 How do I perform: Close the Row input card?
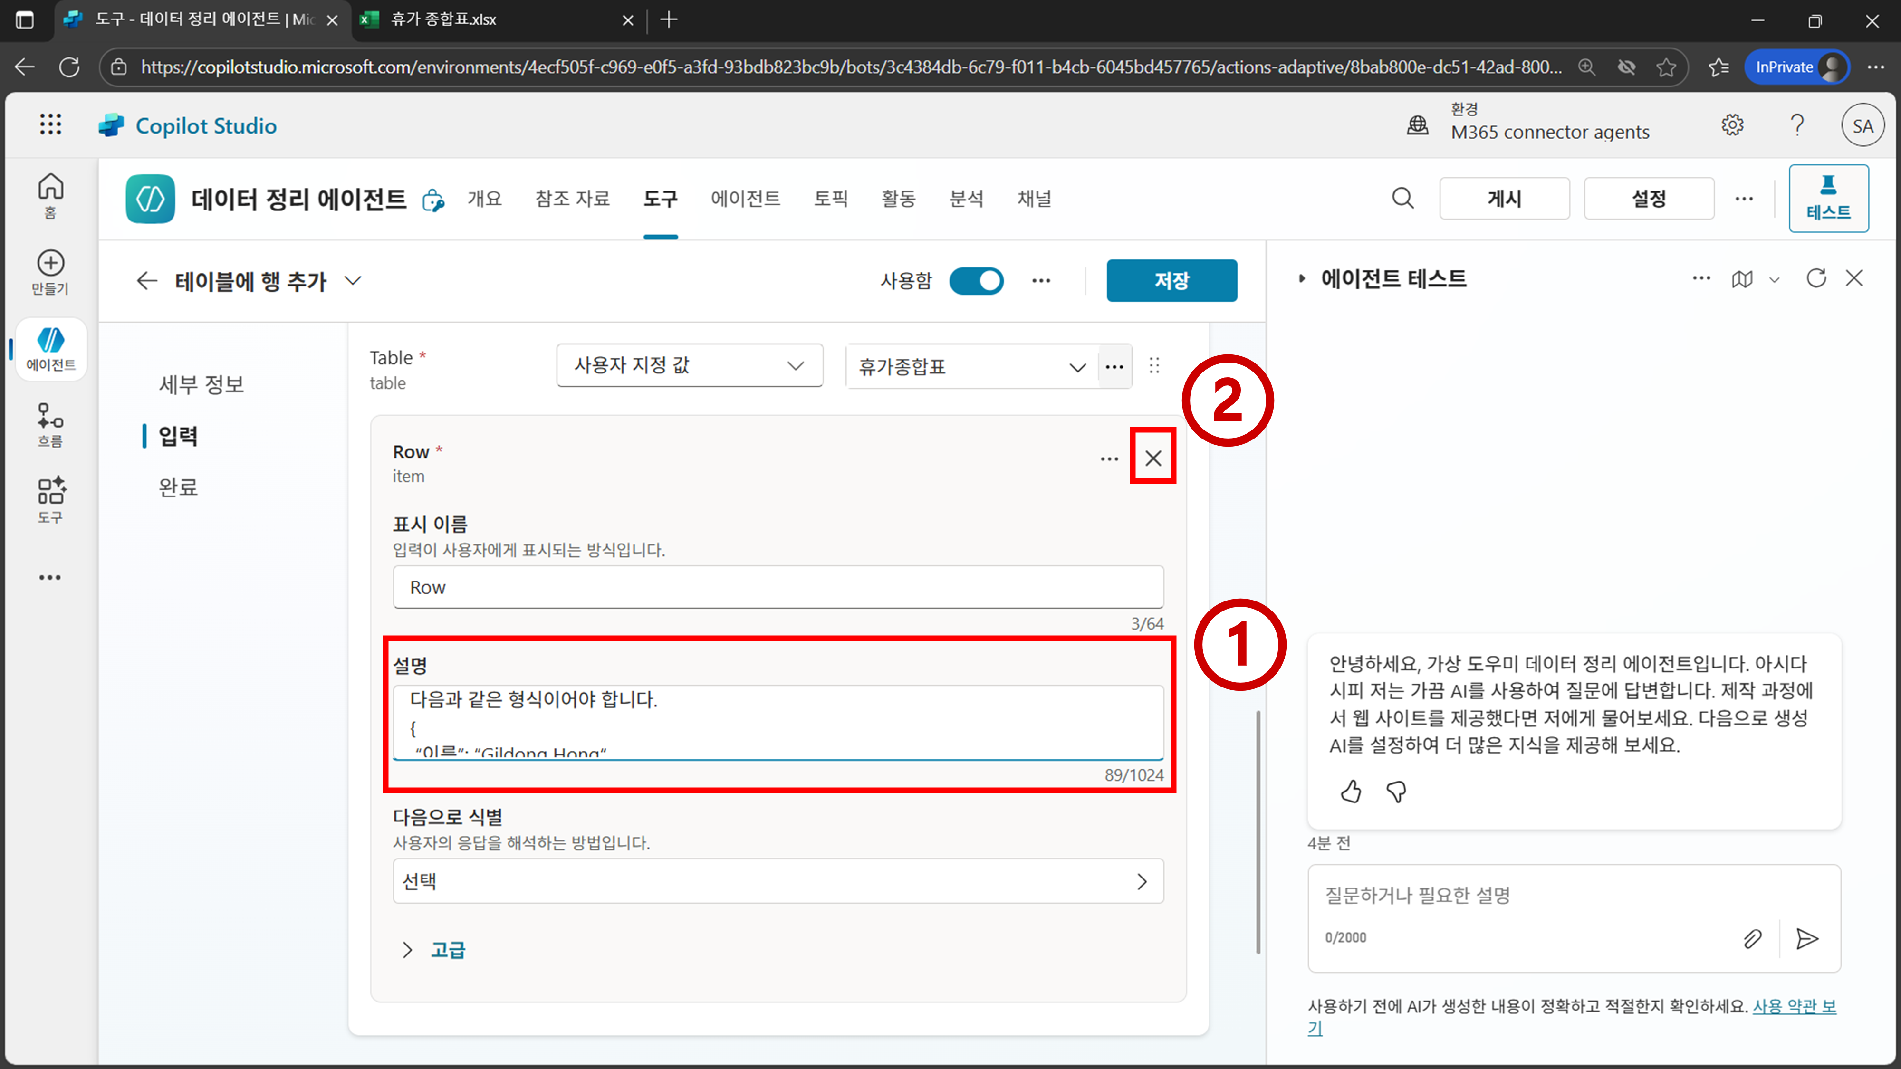pyautogui.click(x=1152, y=458)
